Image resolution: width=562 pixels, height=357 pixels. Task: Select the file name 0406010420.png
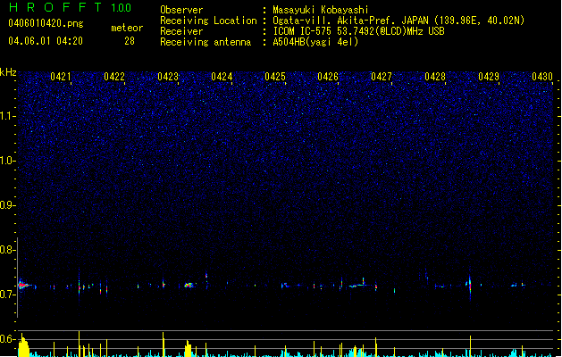[x=46, y=23]
